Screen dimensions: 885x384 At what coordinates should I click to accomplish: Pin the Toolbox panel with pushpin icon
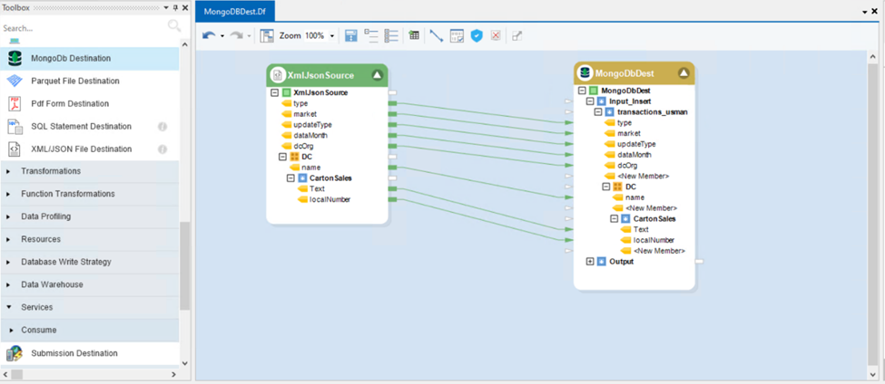(175, 7)
